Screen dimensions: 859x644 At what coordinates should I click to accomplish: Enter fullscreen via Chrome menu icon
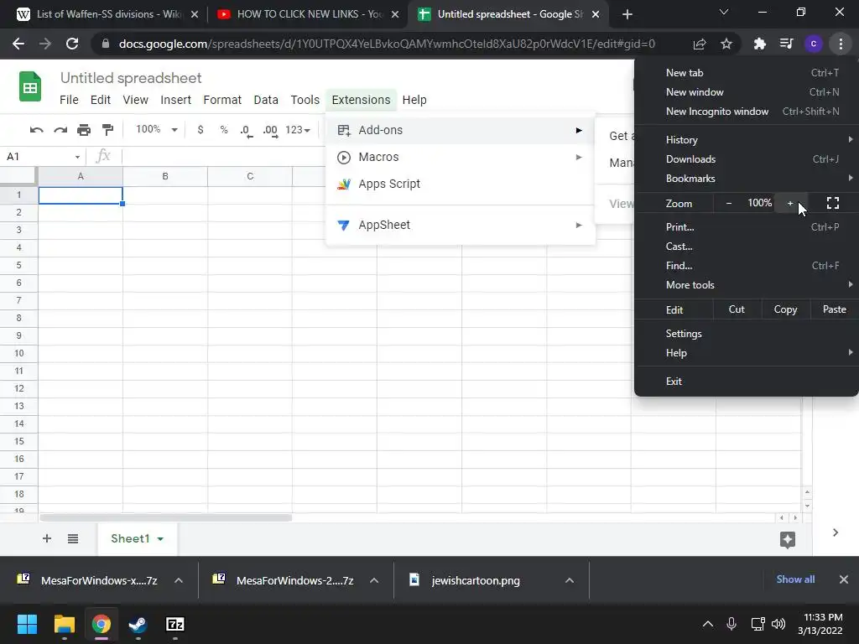[833, 203]
